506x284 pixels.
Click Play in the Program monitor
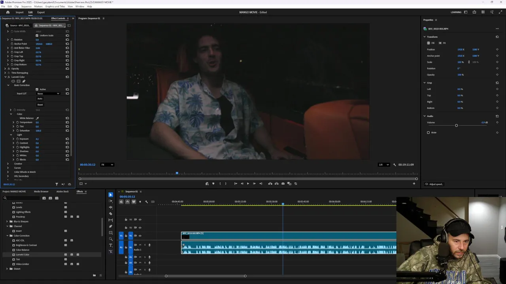pos(248,183)
